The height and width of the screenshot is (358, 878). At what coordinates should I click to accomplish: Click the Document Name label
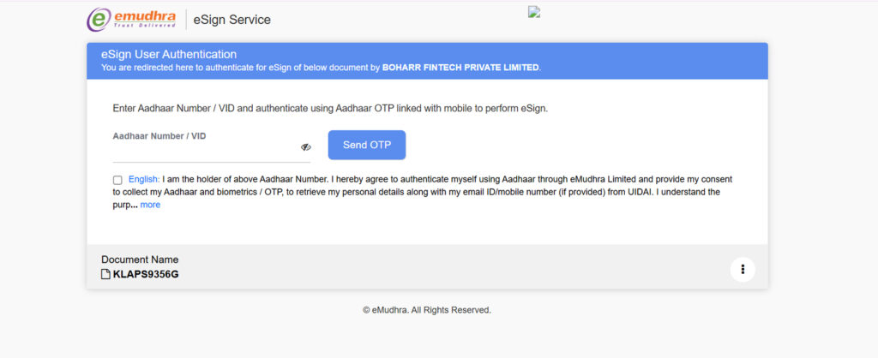pyautogui.click(x=140, y=260)
